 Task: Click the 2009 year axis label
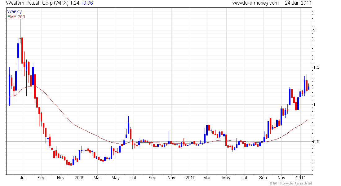[x=80, y=178]
